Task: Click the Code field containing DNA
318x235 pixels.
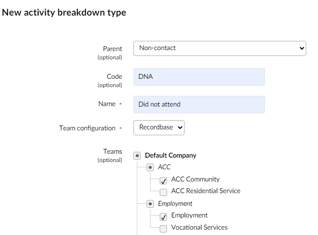Action: click(x=199, y=77)
